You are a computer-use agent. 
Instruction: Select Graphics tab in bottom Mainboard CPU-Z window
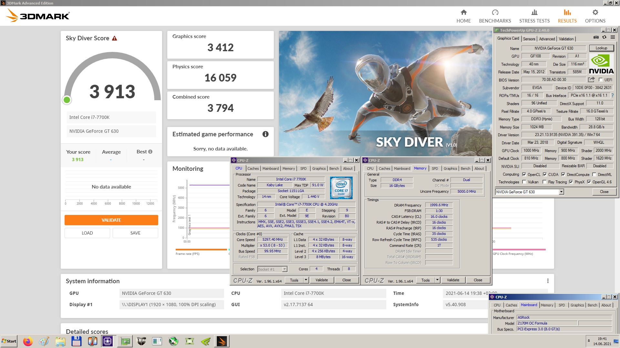pyautogui.click(x=577, y=305)
